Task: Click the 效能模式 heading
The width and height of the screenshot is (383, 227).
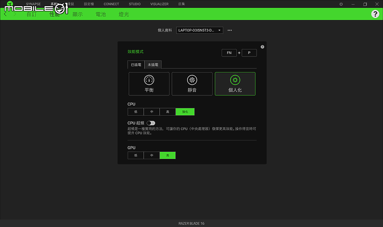Action: point(136,52)
